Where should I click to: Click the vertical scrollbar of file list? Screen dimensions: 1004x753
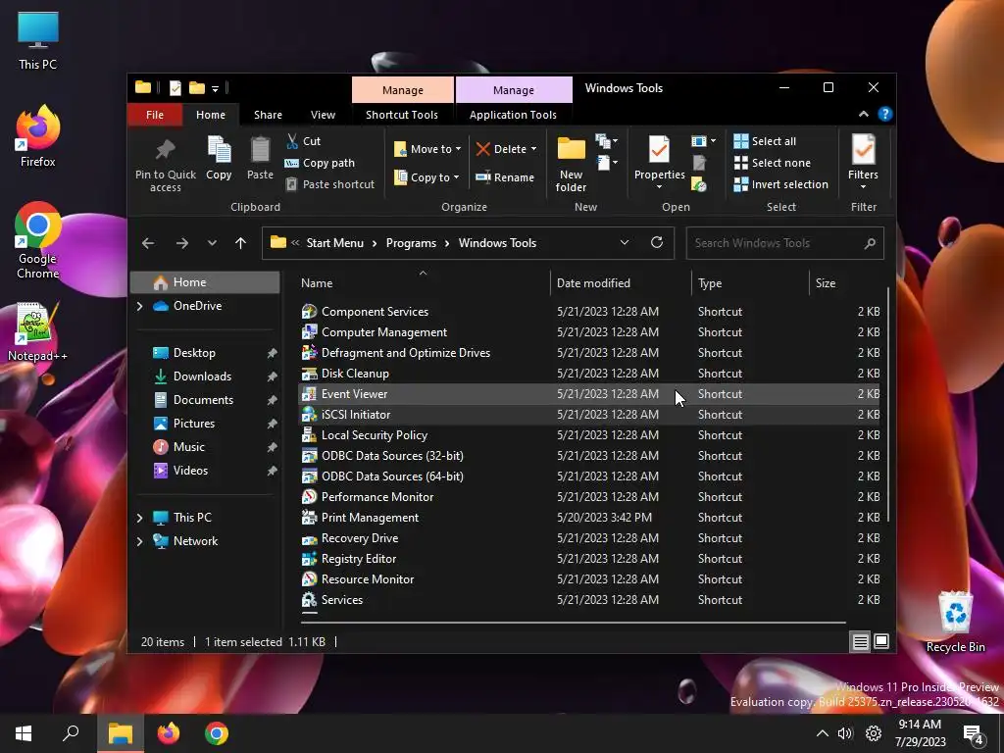coord(888,406)
